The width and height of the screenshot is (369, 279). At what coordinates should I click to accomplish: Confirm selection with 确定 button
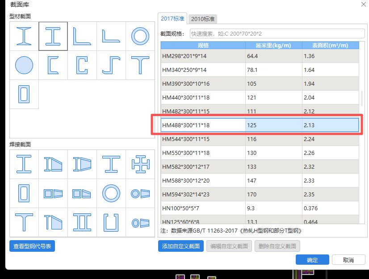point(312,260)
